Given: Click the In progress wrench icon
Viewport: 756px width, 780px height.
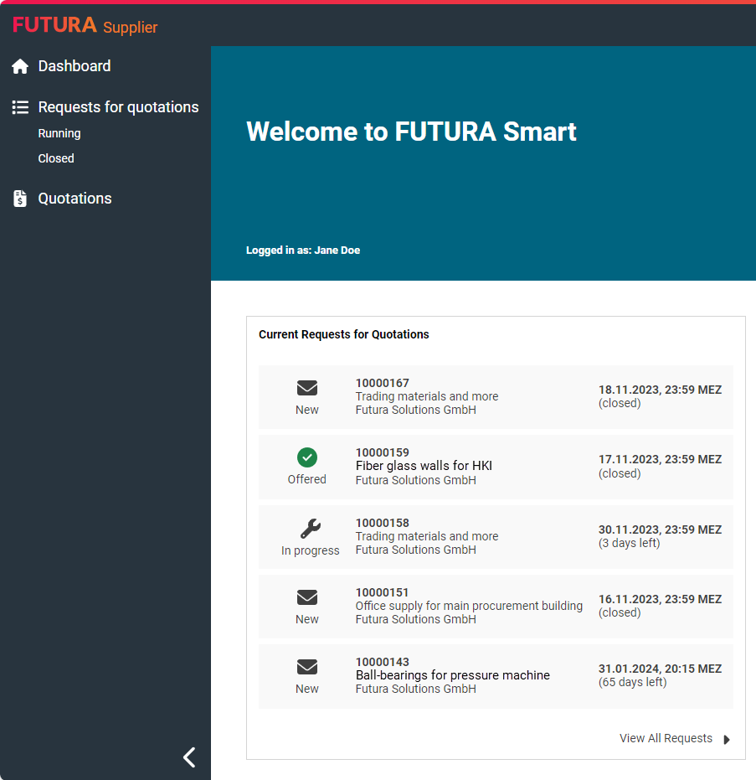Looking at the screenshot, I should coord(310,528).
